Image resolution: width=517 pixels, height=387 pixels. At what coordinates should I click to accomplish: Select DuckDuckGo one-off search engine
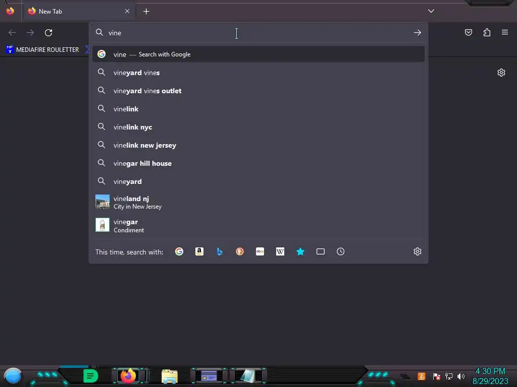tap(240, 252)
